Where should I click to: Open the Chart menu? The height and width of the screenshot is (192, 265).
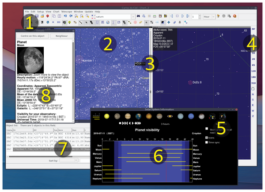pyautogui.click(x=56, y=12)
